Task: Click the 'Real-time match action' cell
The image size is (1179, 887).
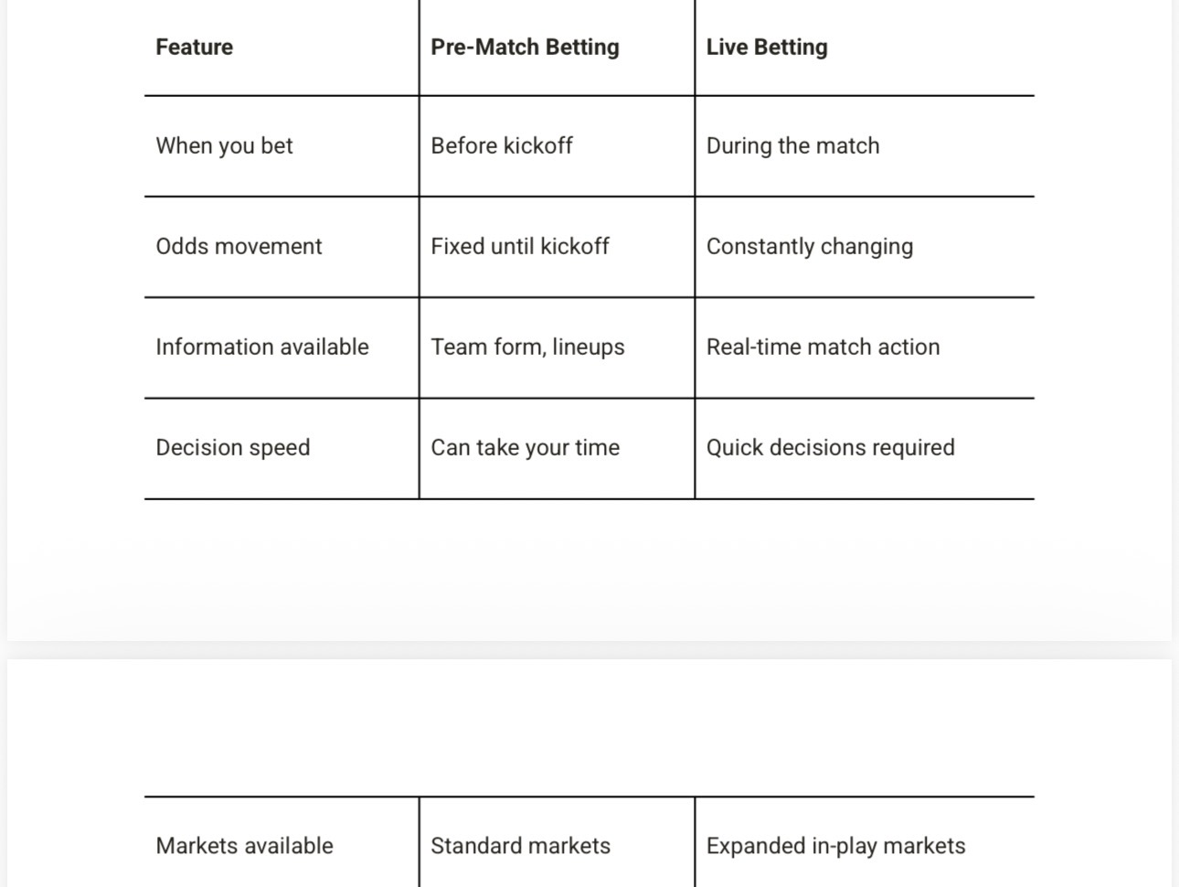Action: point(823,347)
